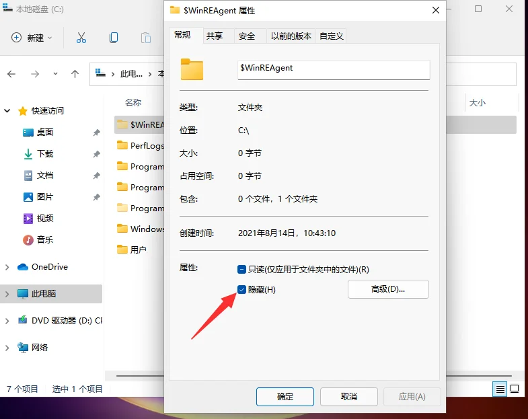Expand the New (新建) dropdown

coord(32,38)
